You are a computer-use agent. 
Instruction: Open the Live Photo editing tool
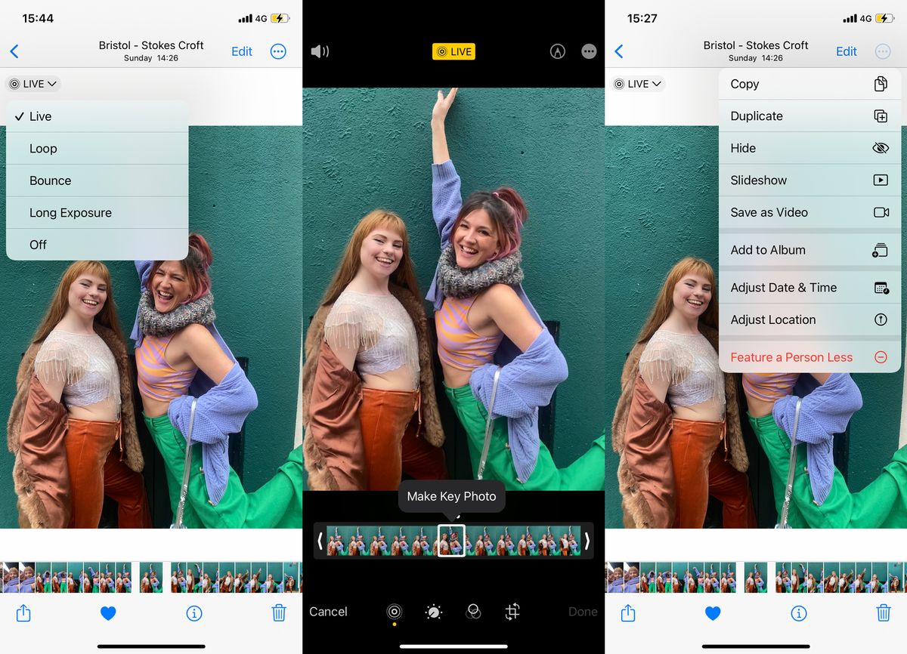coord(394,612)
